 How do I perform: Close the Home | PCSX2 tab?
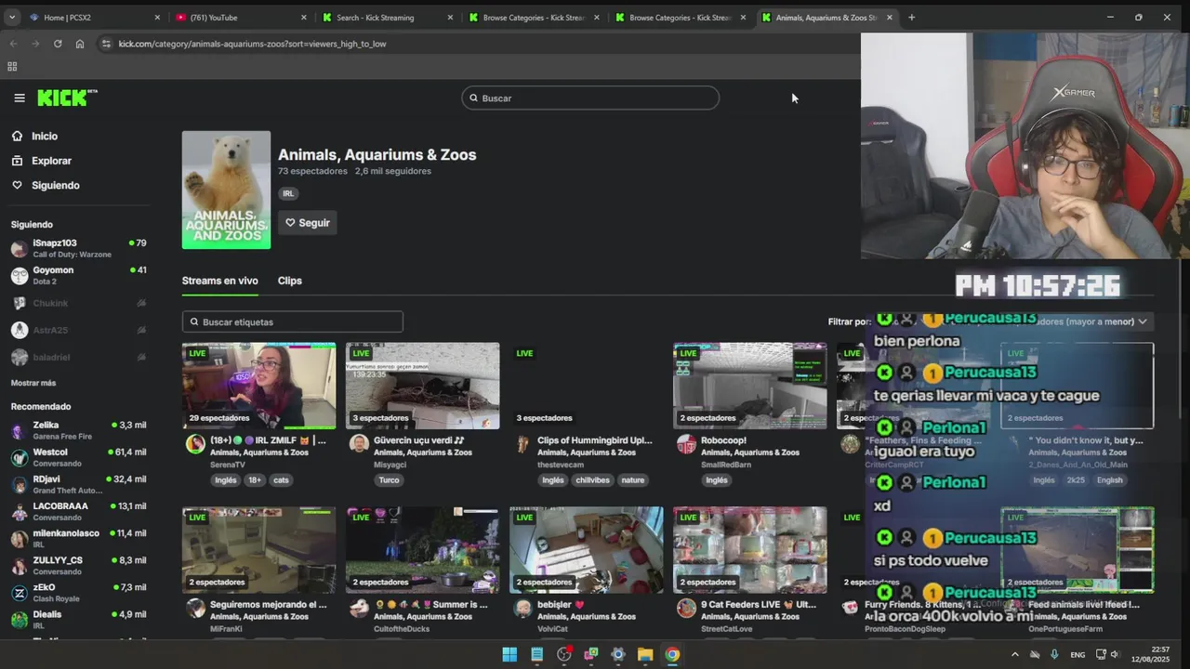point(157,18)
